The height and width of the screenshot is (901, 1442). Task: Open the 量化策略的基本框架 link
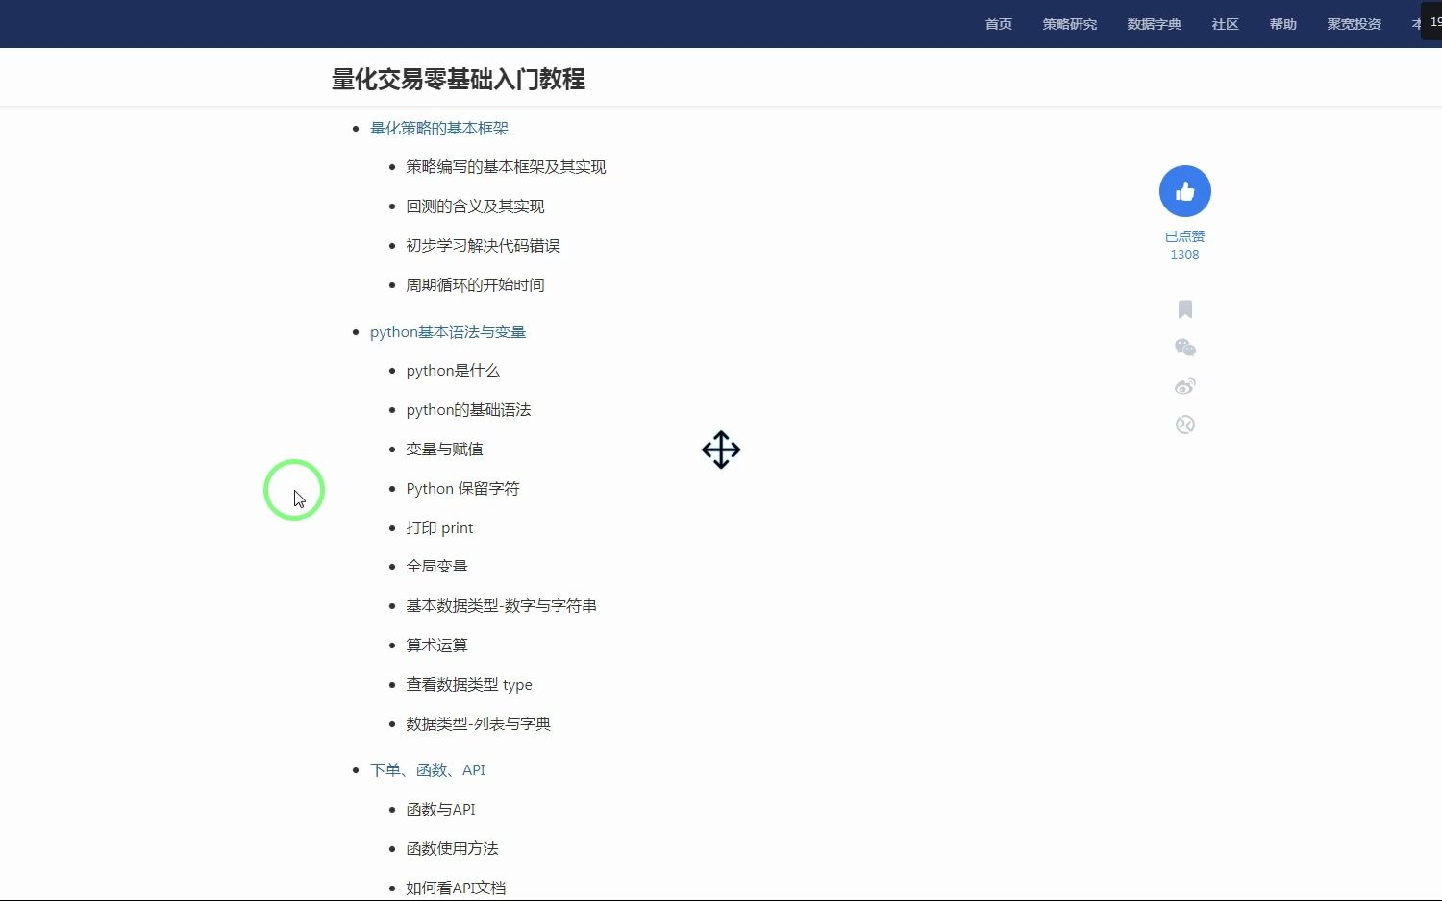pos(439,128)
